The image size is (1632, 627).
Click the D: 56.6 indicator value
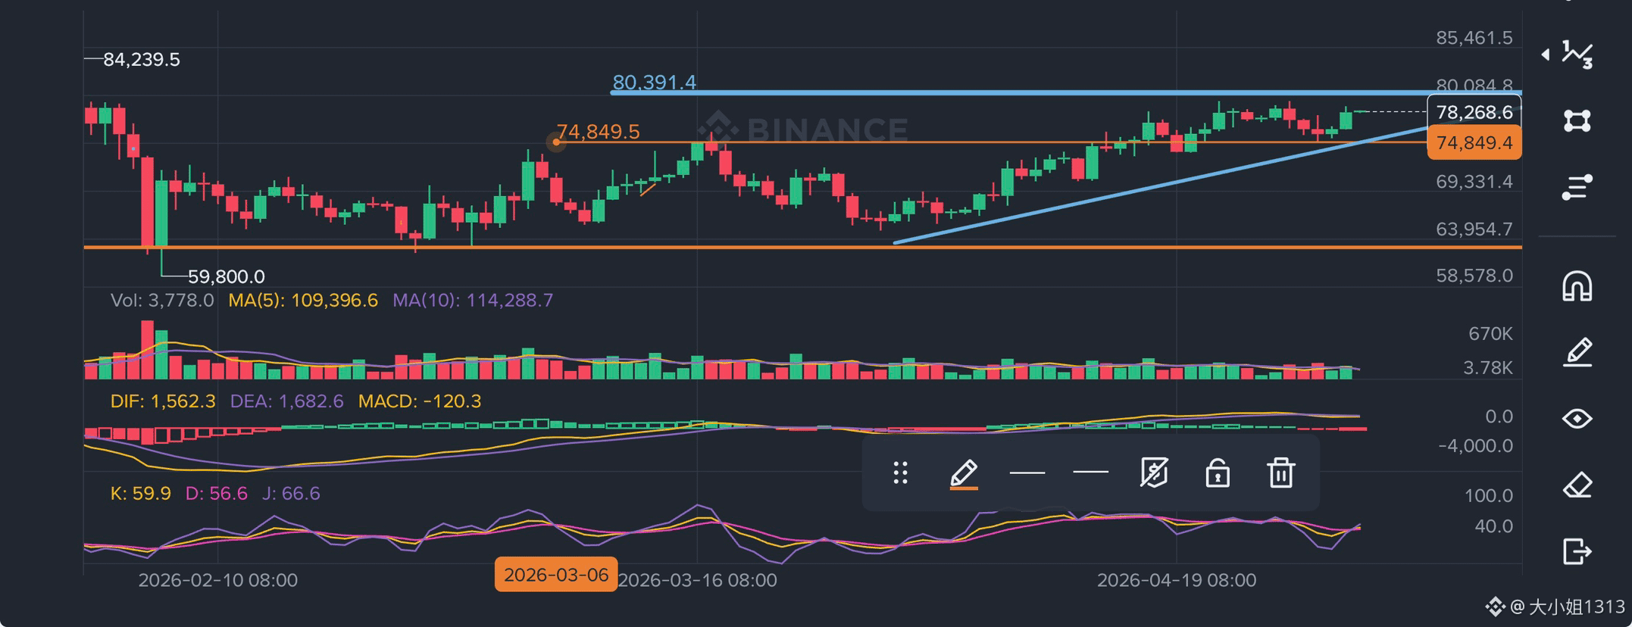217,494
